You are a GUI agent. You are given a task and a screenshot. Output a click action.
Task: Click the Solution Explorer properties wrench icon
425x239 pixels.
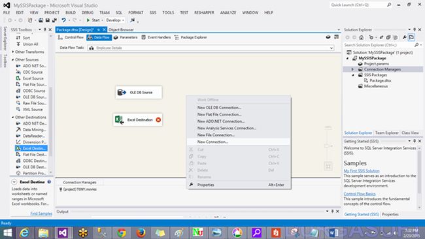click(404, 37)
